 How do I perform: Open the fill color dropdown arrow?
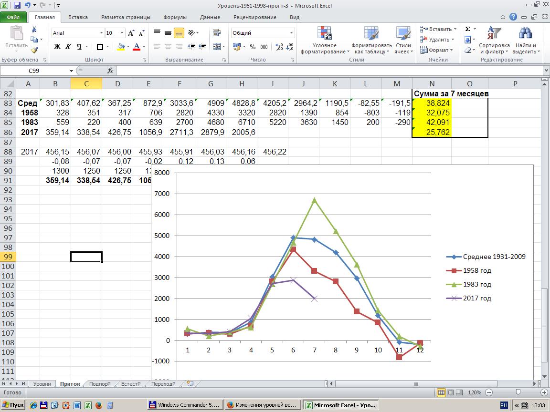pyautogui.click(x=128, y=47)
